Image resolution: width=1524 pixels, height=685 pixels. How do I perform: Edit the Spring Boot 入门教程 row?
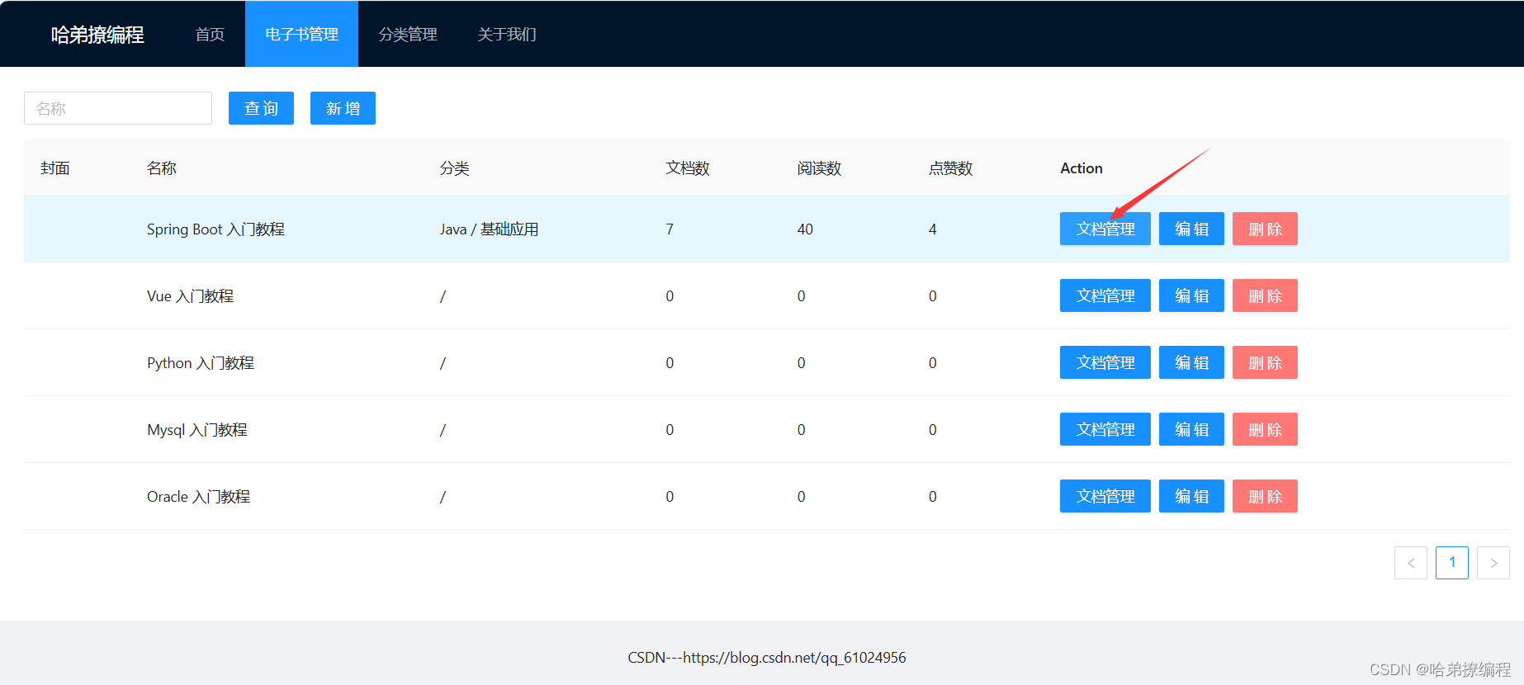(1191, 229)
